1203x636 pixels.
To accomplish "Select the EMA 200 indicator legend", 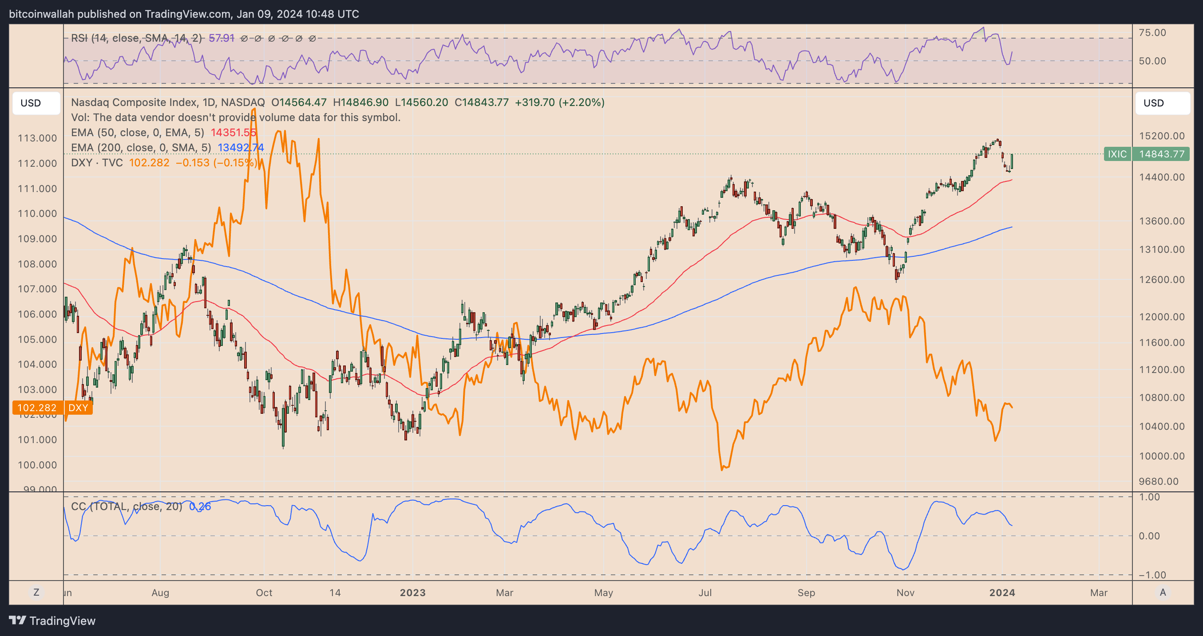I will coord(141,147).
